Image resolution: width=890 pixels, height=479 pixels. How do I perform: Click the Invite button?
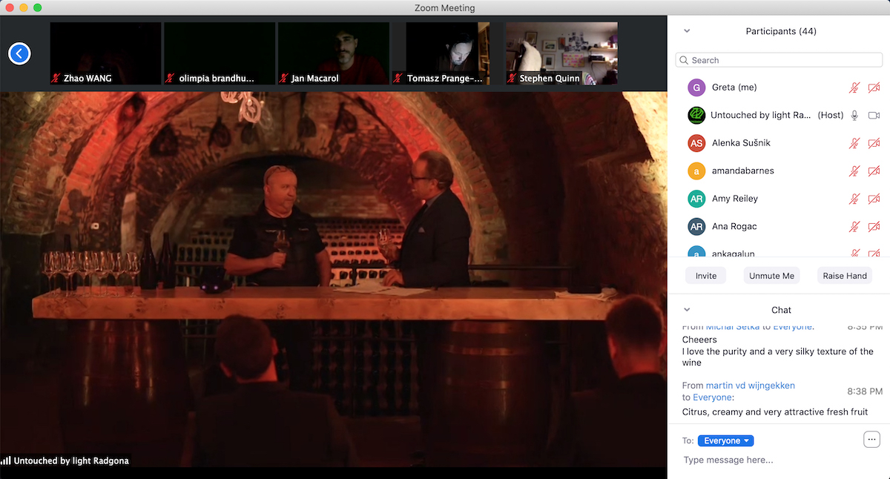coord(705,276)
